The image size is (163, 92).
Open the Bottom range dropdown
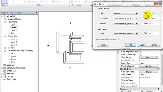(125, 24)
